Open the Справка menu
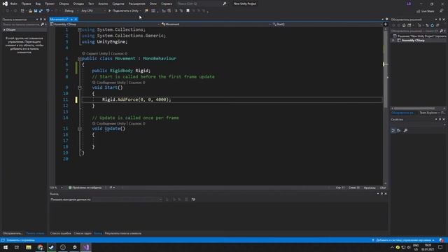The width and height of the screenshot is (448, 252). coord(167,3)
